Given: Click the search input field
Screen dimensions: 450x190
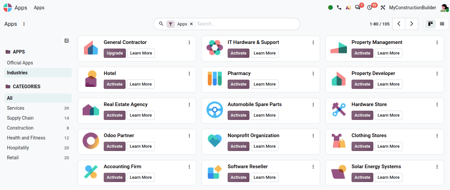Looking at the screenshot, I should tap(246, 24).
